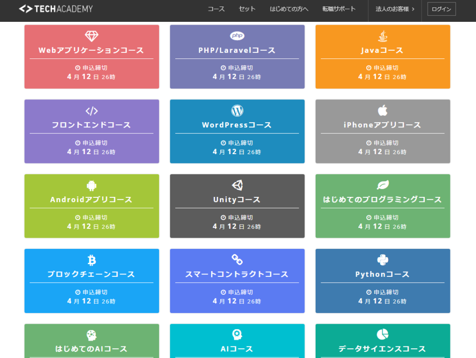
Task: Open the Unityコース title
Action: point(237,200)
